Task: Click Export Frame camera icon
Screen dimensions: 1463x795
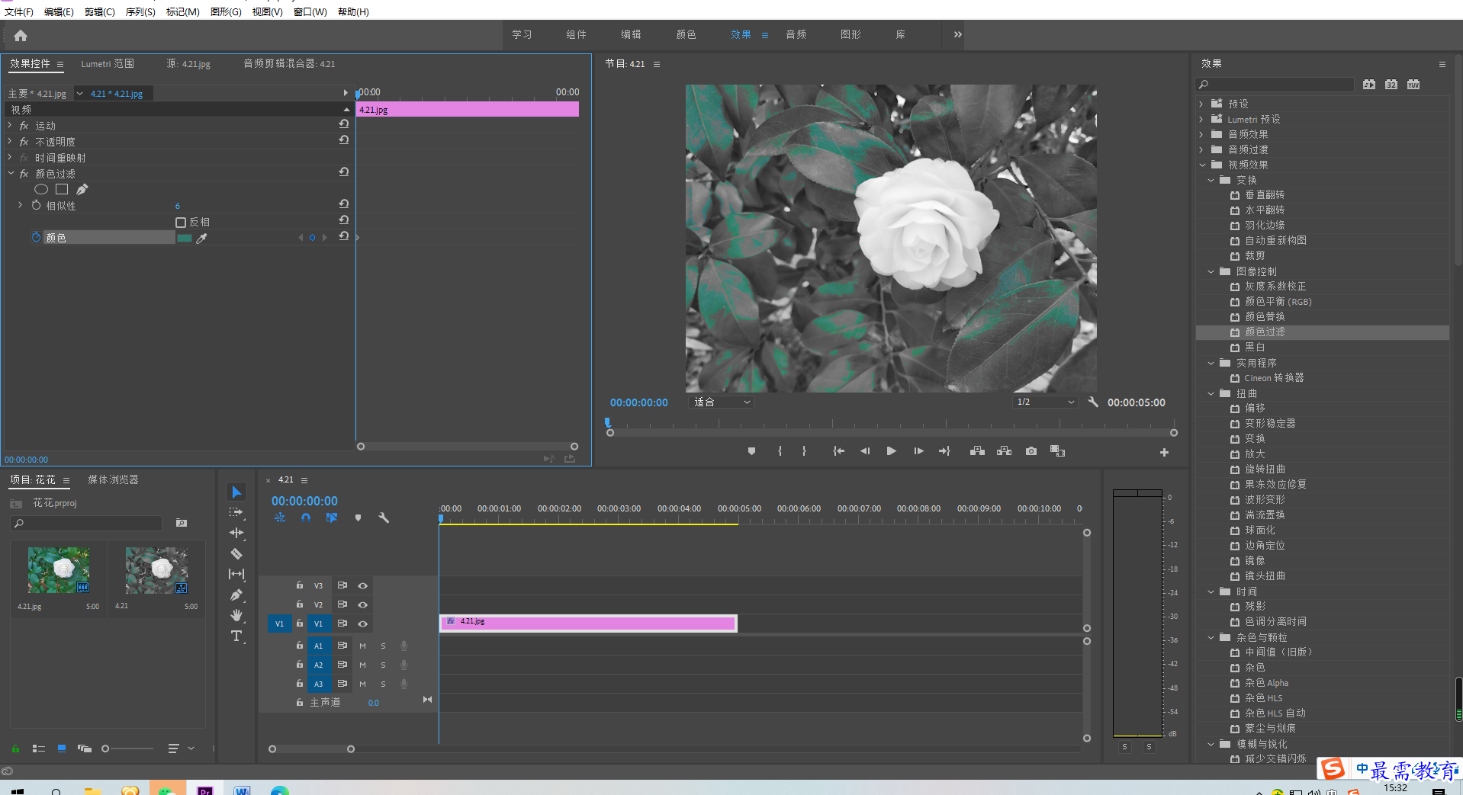Action: [1031, 451]
